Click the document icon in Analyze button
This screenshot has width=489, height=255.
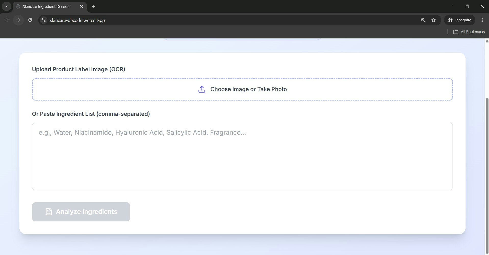(x=49, y=212)
